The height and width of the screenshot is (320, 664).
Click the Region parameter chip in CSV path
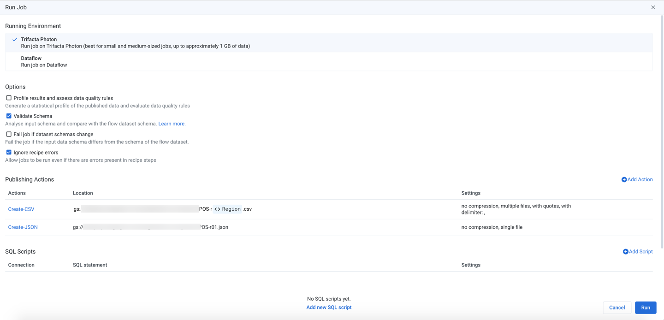pos(227,209)
